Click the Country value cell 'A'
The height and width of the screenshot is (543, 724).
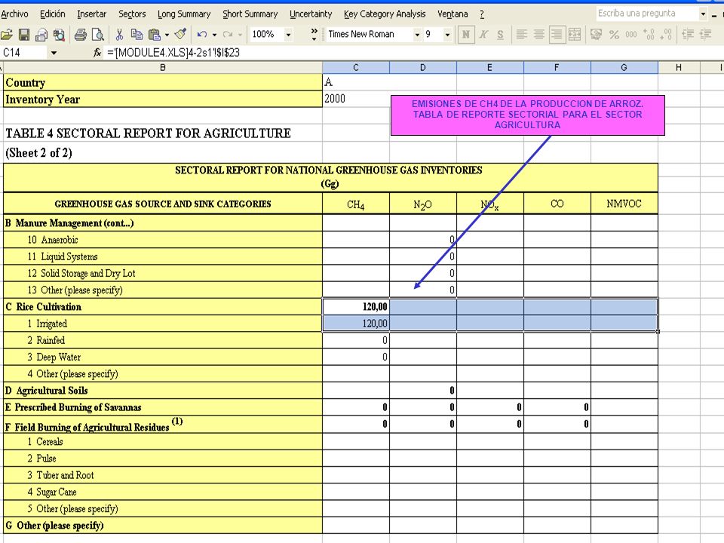356,82
